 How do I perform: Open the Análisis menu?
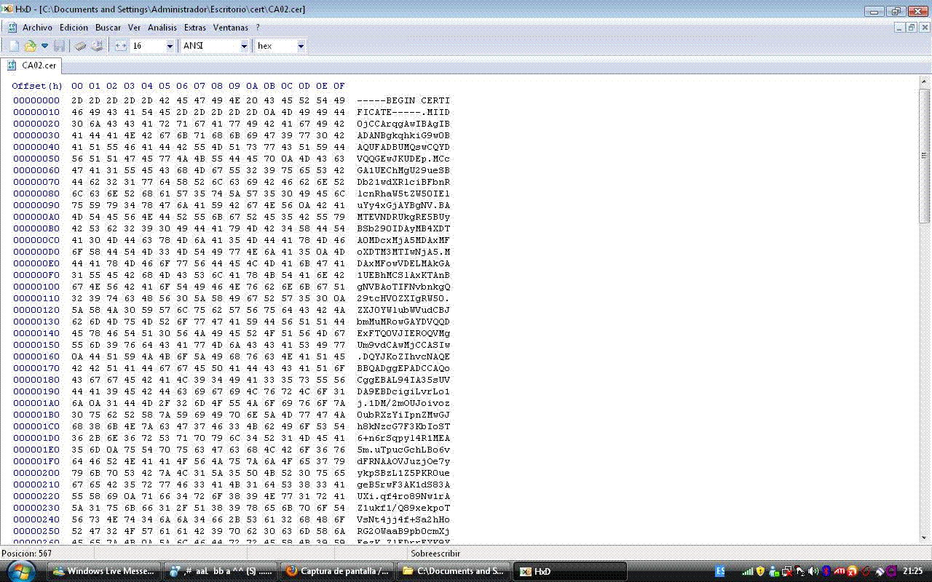click(162, 28)
